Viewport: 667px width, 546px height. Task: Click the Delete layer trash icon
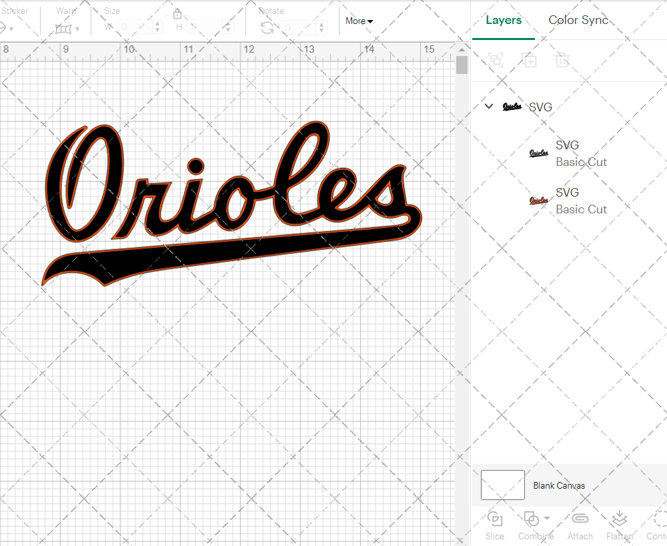click(x=563, y=61)
